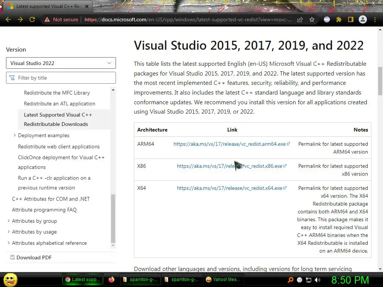Click the page scroll down arrow
383x287 pixels.
click(x=380, y=269)
